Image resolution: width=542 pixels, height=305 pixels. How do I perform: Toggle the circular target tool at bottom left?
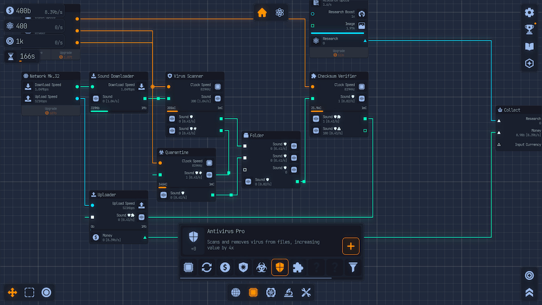(47, 293)
